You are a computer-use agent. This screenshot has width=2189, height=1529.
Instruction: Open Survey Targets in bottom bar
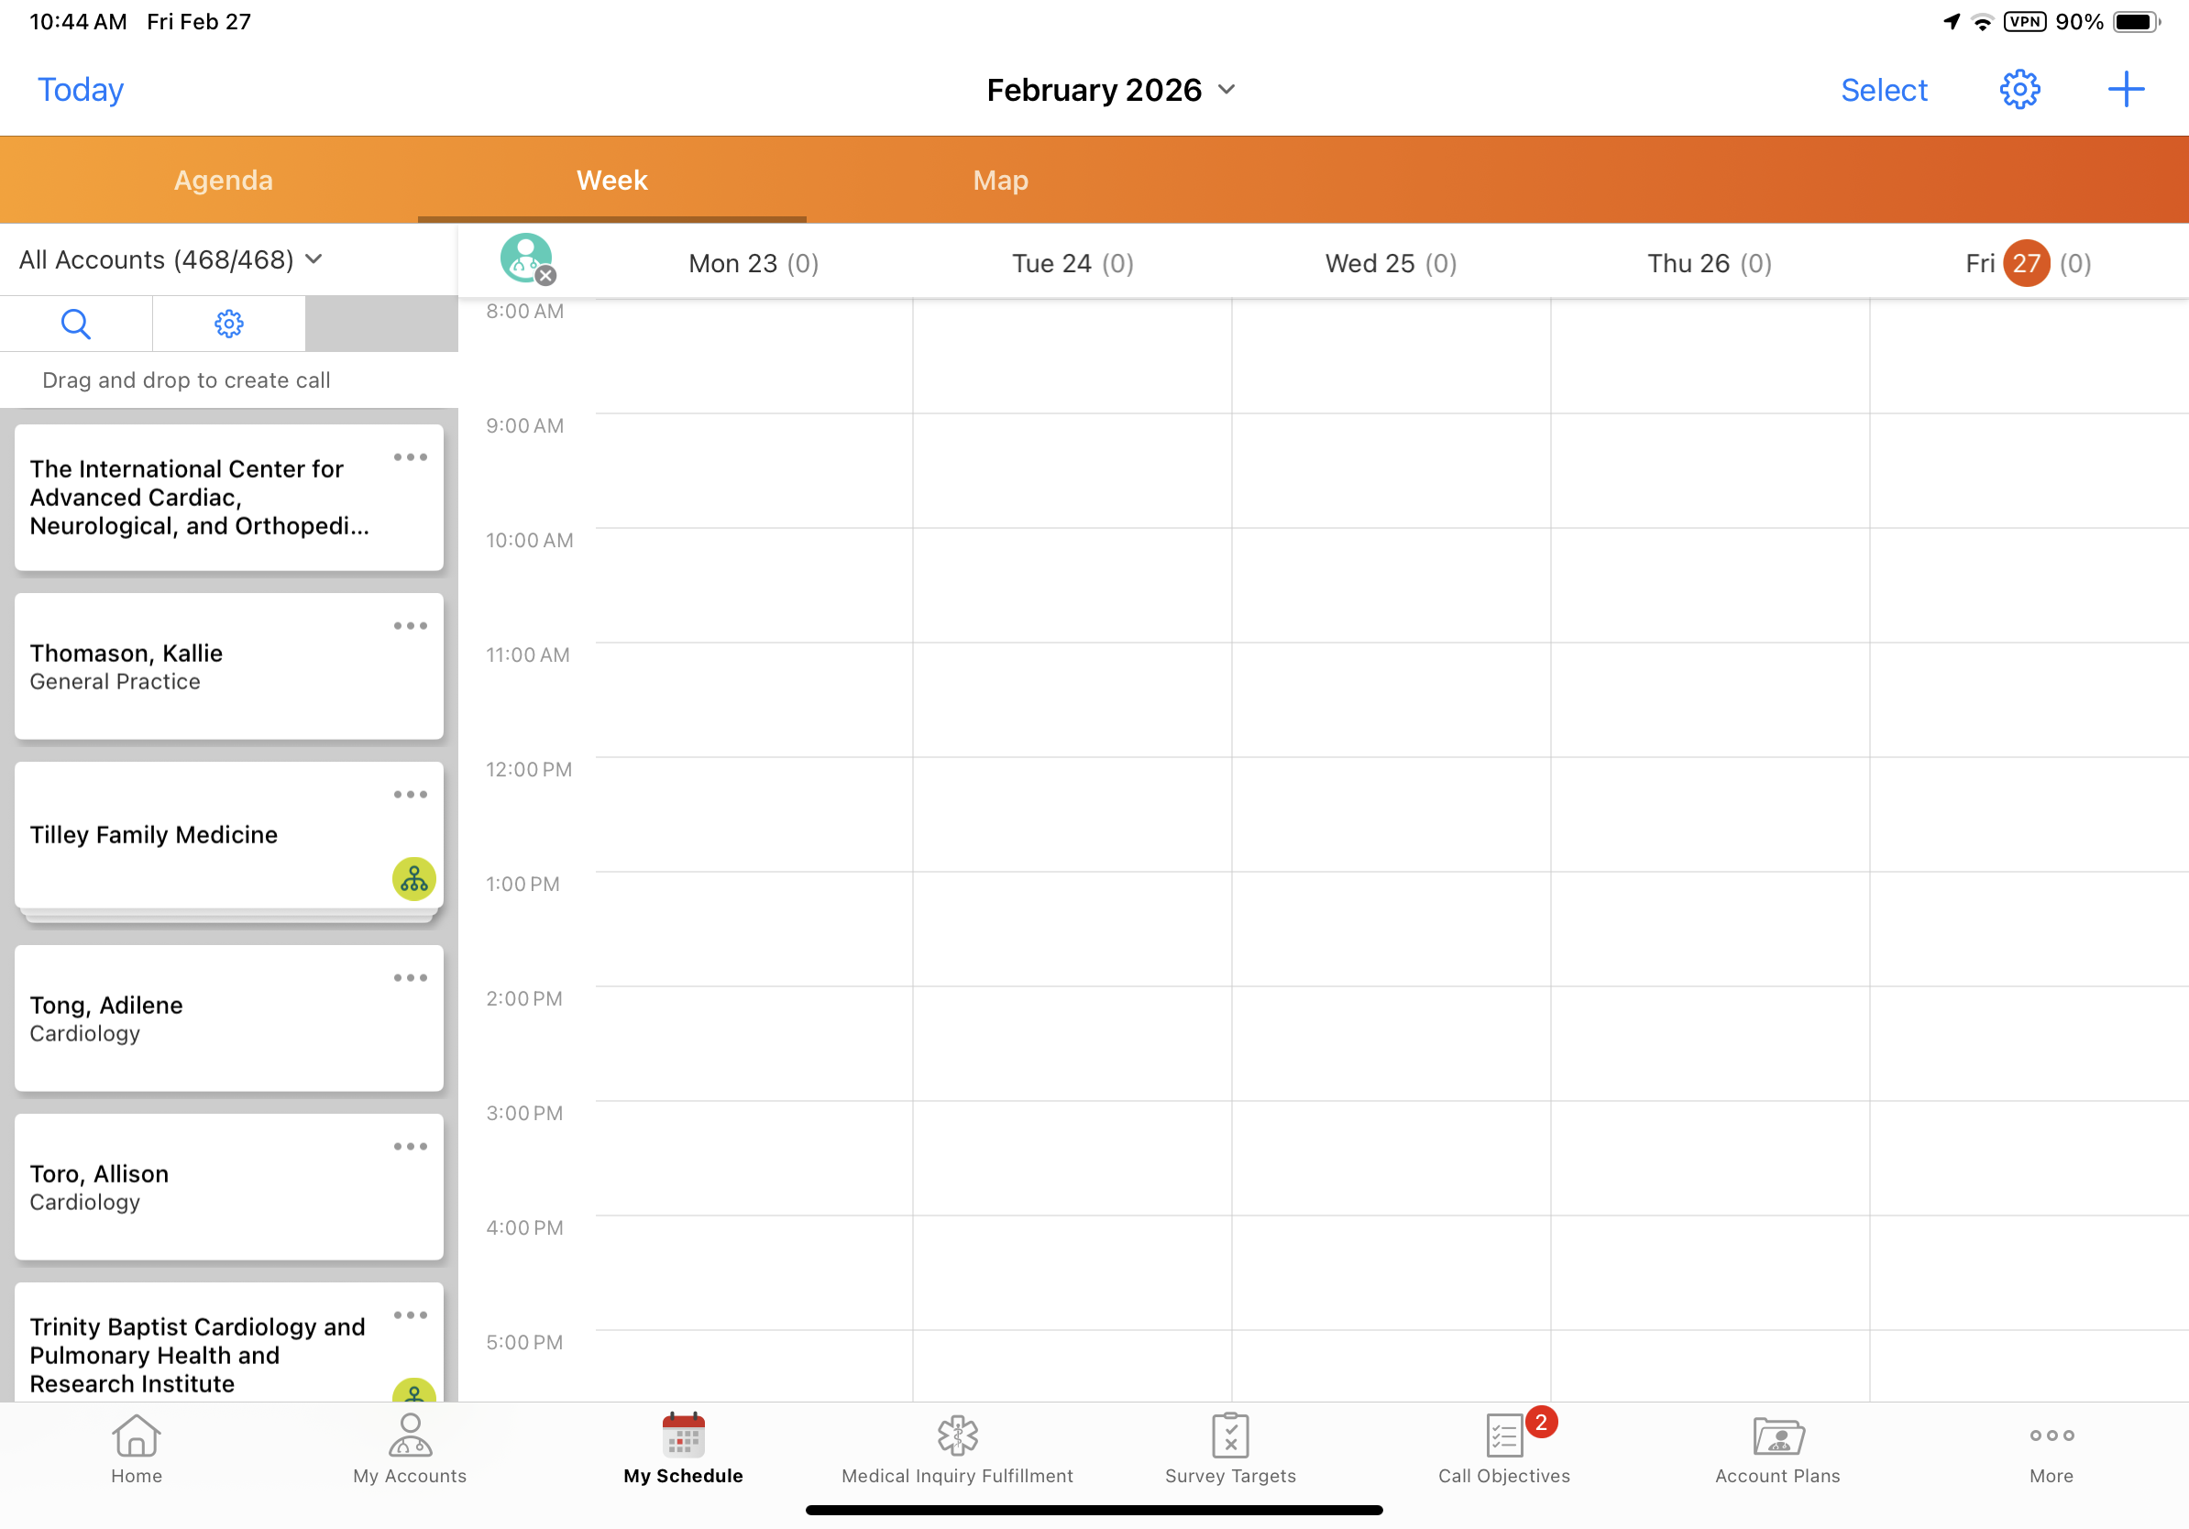(x=1230, y=1449)
